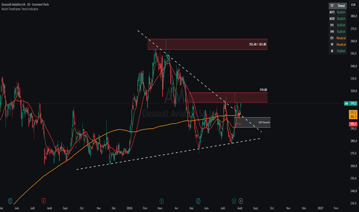The image size is (359, 212).
Task: Click 250,0 on the price axis
Action: [x=354, y=178]
